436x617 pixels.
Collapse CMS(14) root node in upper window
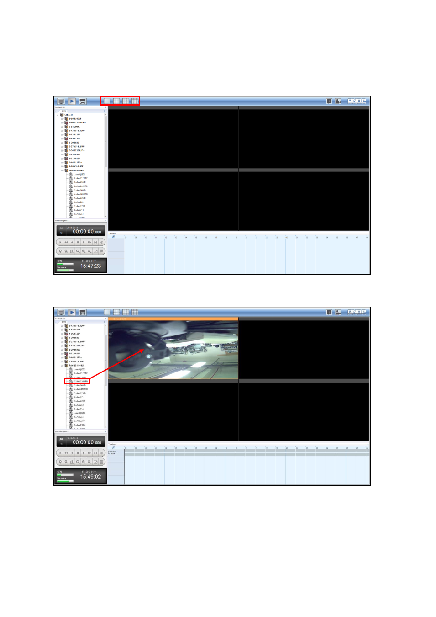tap(58, 115)
